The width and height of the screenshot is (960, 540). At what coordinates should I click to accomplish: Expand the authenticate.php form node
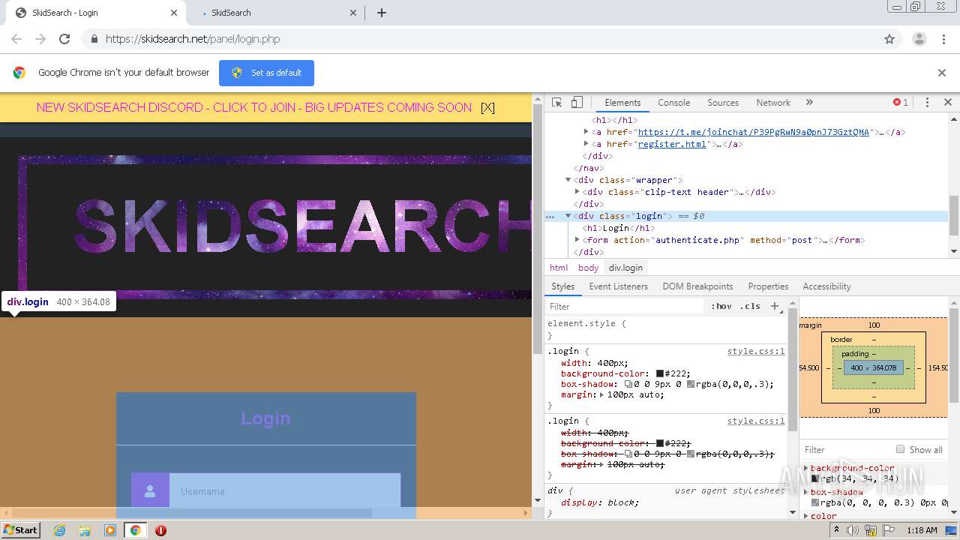tap(577, 240)
